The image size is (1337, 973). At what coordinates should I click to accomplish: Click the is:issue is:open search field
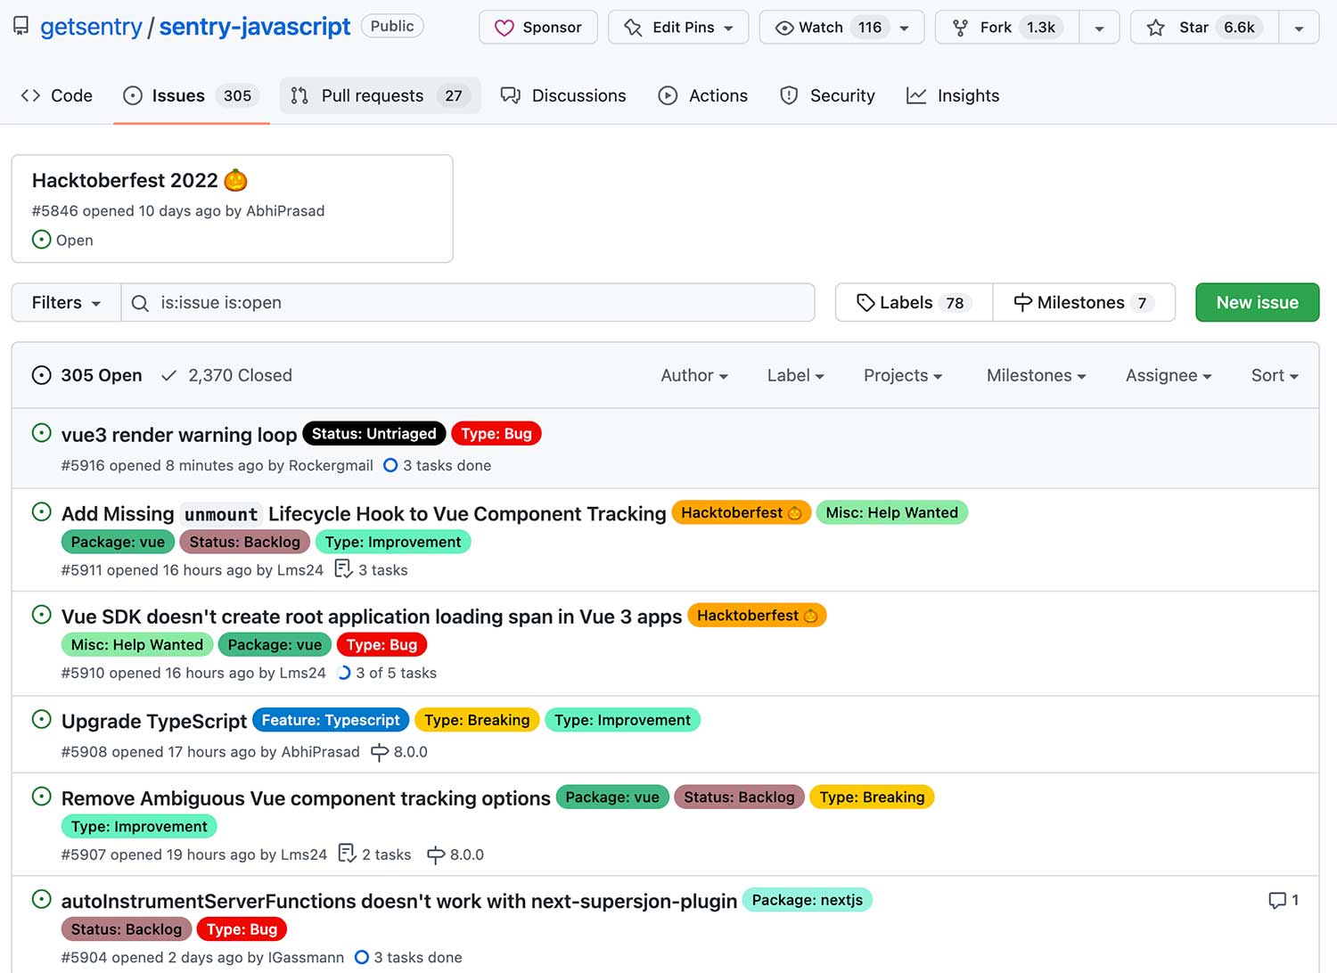(468, 303)
